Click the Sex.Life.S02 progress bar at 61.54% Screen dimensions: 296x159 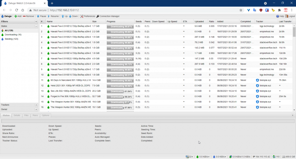tap(120, 91)
